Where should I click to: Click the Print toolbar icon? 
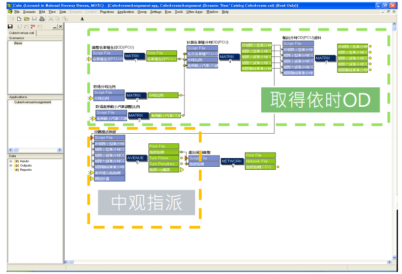click(x=42, y=19)
